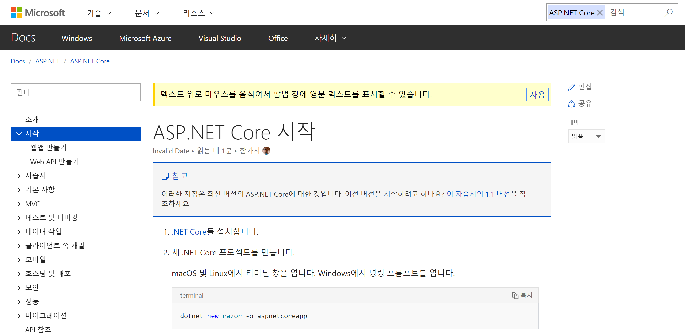This screenshot has height=335, width=685.
Task: Remove the ASP.NET Core search filter chip
Action: 600,12
